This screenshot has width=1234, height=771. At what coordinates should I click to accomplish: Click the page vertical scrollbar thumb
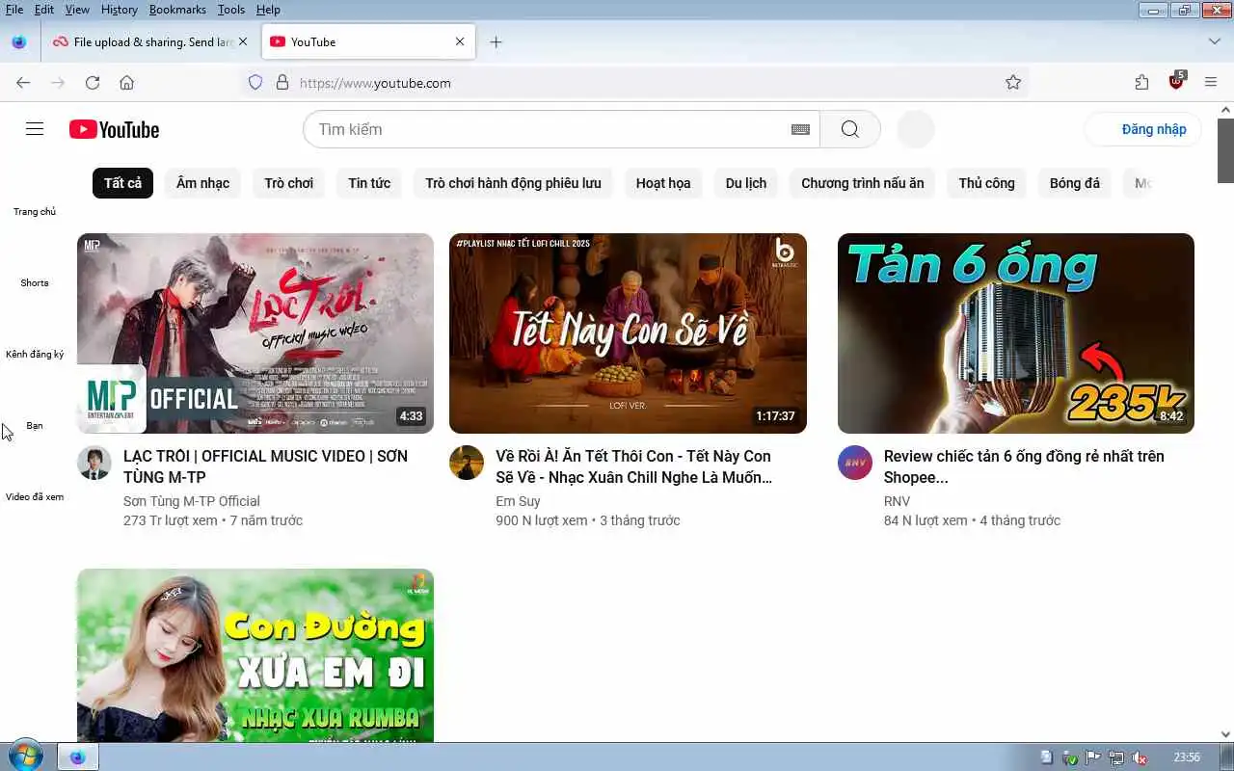point(1225,151)
